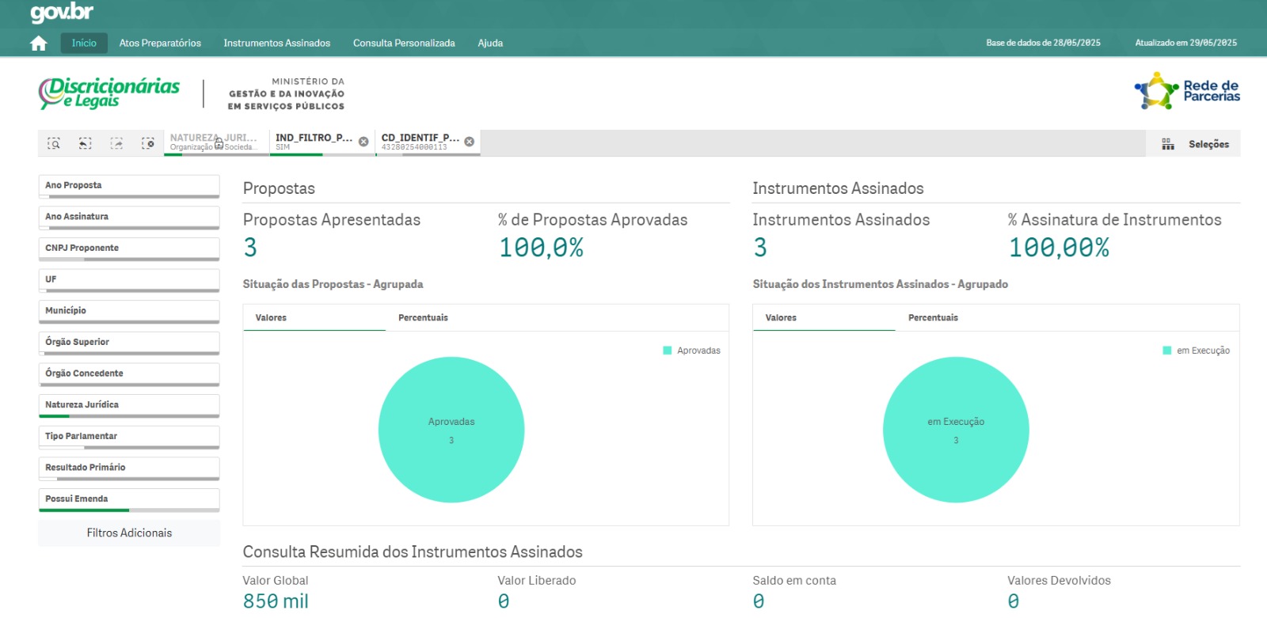The height and width of the screenshot is (618, 1267).
Task: Remove the IND_FILTRO_P selection
Action: pyautogui.click(x=363, y=142)
